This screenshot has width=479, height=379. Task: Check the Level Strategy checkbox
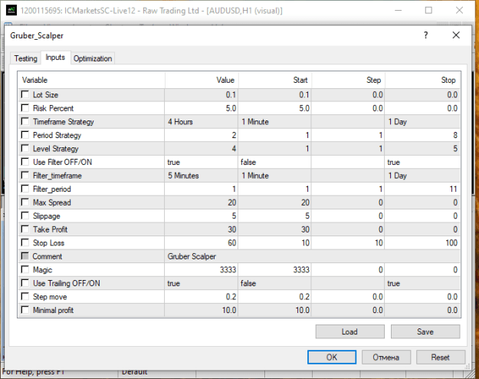(x=25, y=148)
